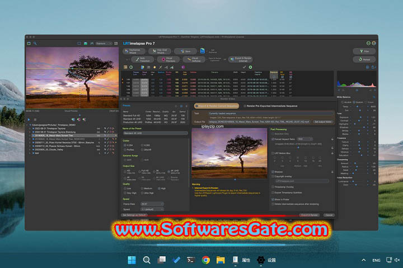This screenshot has width=403, height=268.
Task: Toggle the Sharpen checkbox
Action: coord(273,172)
